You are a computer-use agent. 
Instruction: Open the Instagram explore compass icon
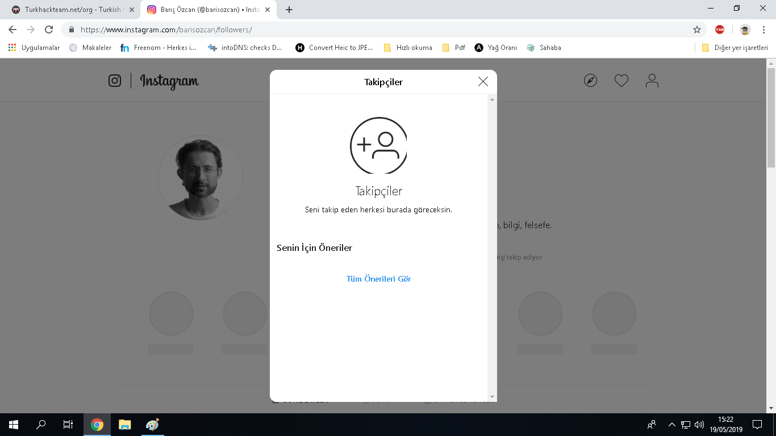click(591, 81)
